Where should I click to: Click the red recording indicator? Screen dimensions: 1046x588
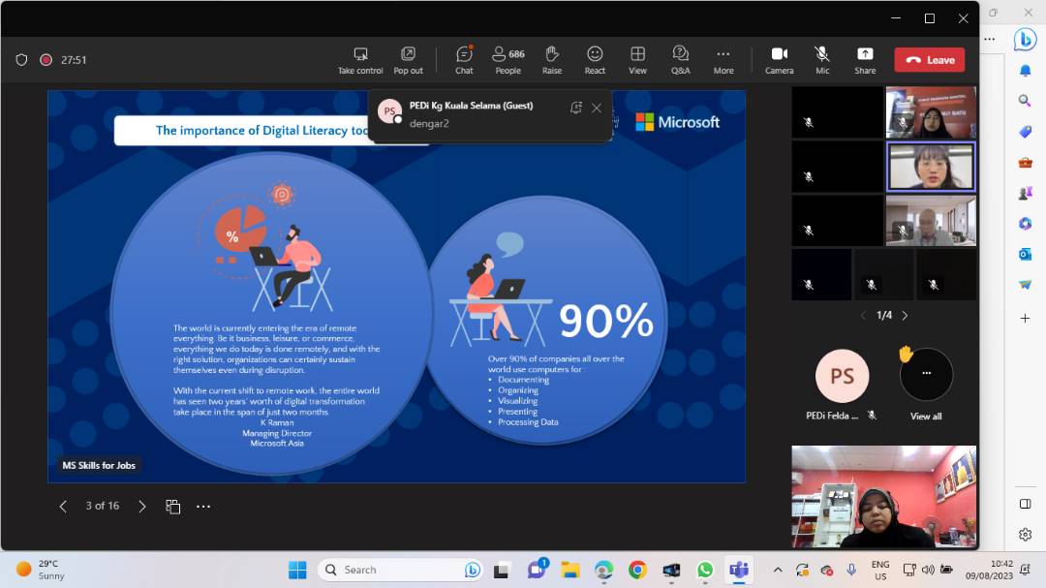click(46, 60)
